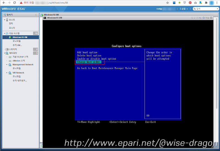
Task: Open the Extensions puzzle-piece menu
Action: click(x=206, y=3)
